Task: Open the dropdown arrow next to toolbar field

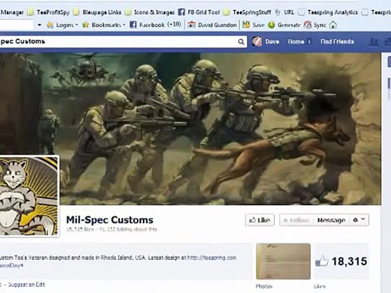Action: coord(40,25)
